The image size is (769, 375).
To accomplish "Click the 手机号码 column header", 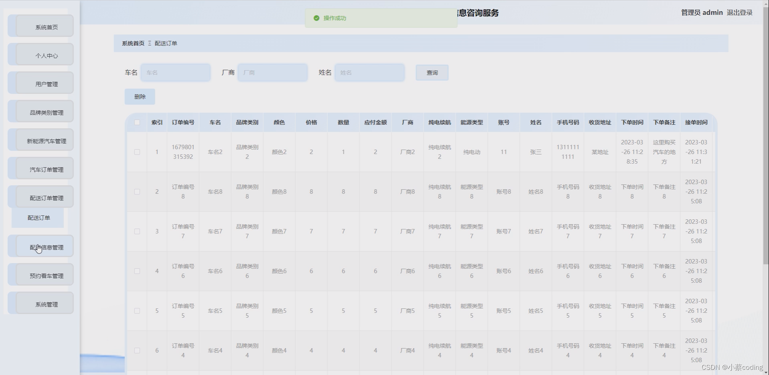I will click(x=568, y=122).
